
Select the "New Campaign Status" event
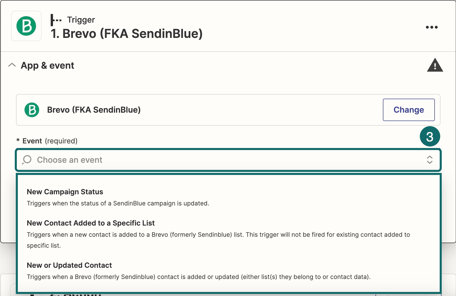click(x=65, y=192)
